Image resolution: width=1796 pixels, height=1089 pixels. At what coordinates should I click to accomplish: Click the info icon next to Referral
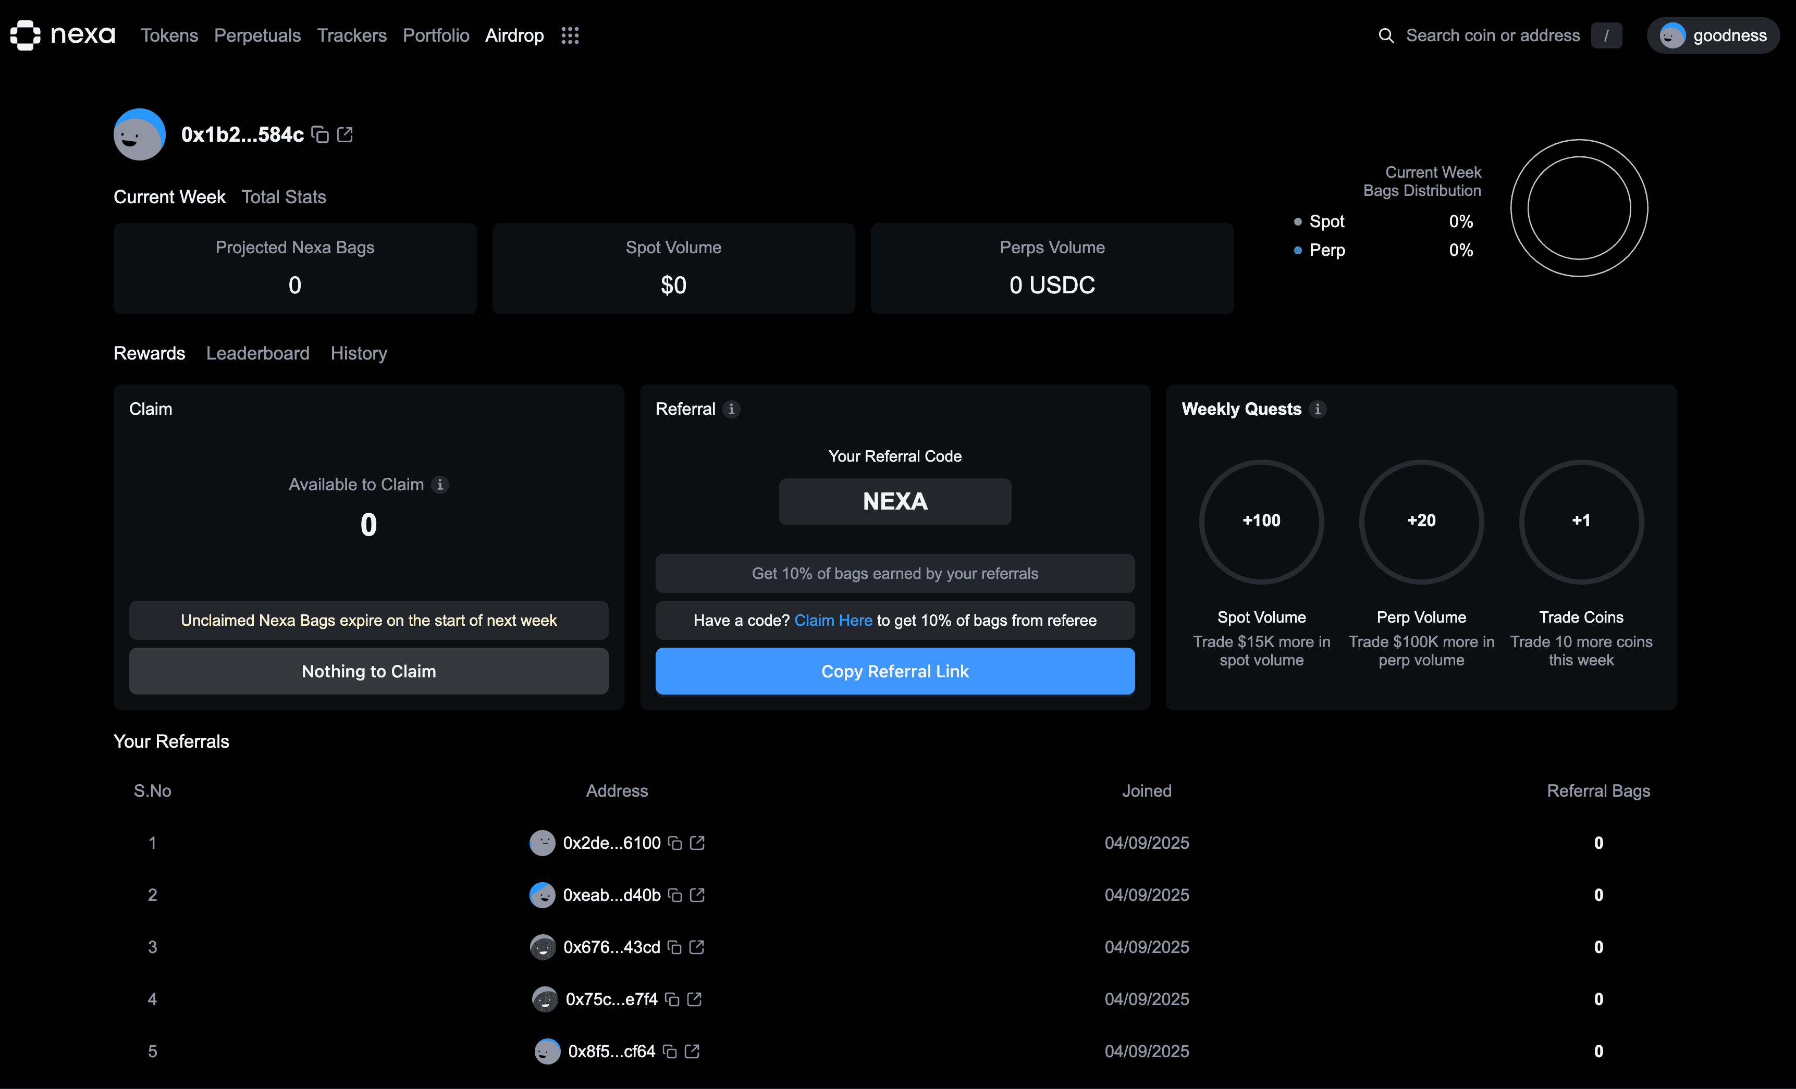(732, 409)
